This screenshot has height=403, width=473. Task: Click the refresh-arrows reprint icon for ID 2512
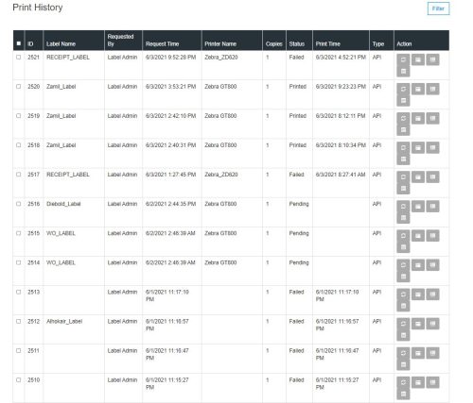[x=403, y=324]
